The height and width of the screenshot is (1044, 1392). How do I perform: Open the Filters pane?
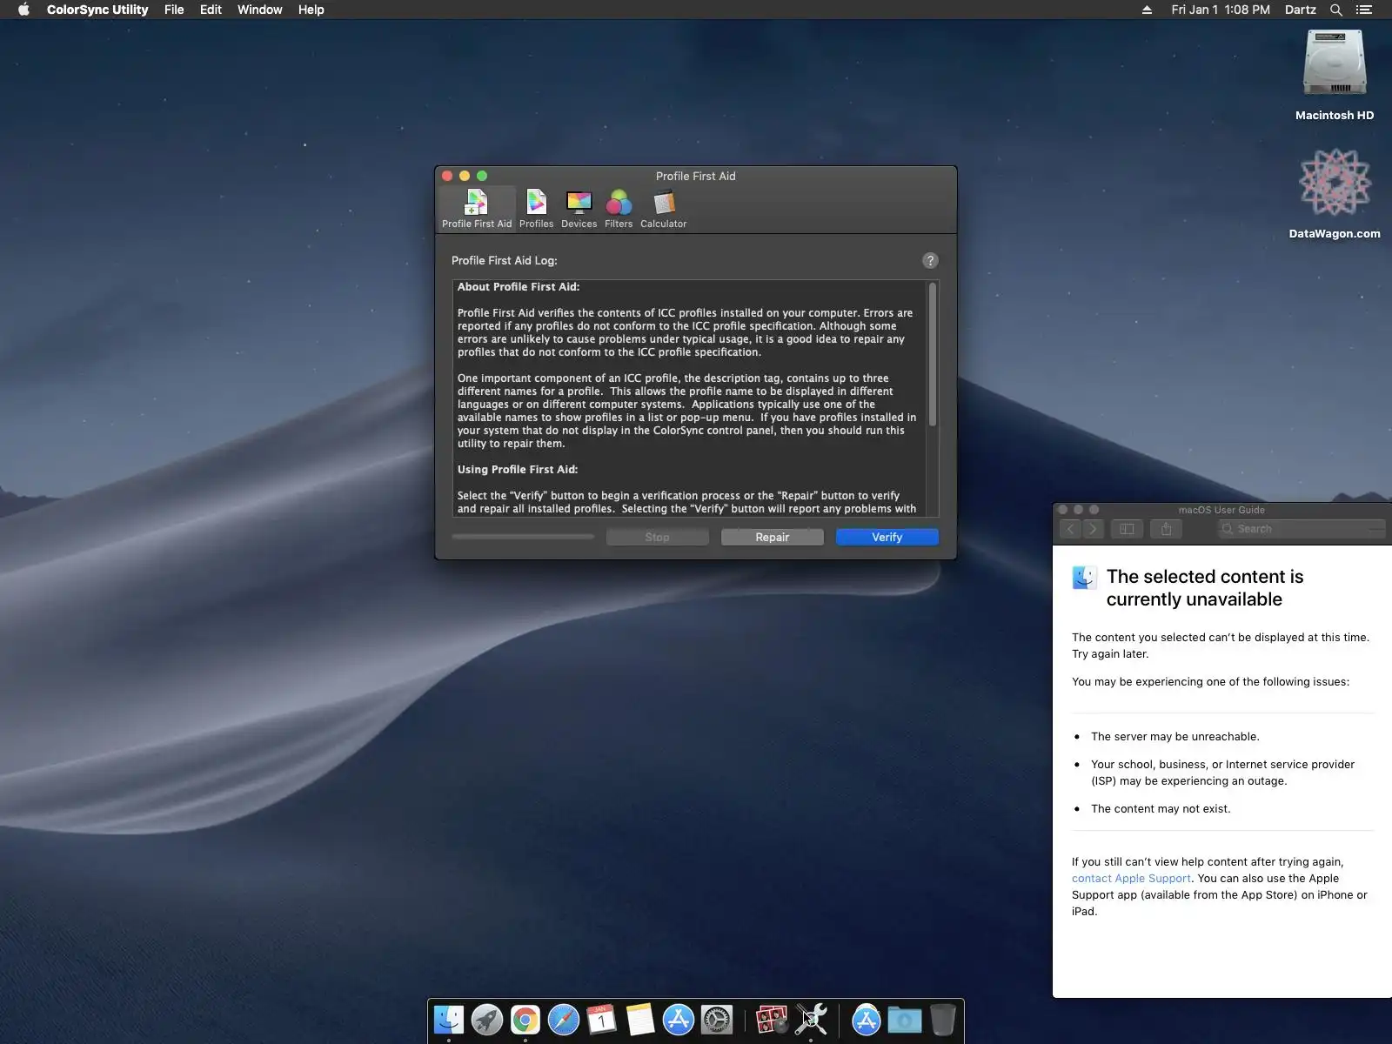619,209
